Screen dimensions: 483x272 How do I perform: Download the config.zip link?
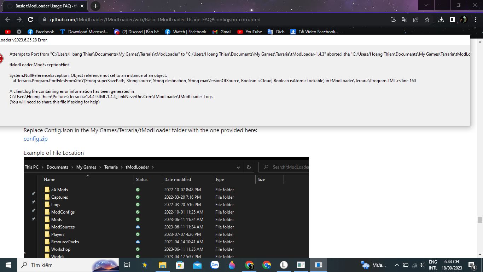(35, 138)
